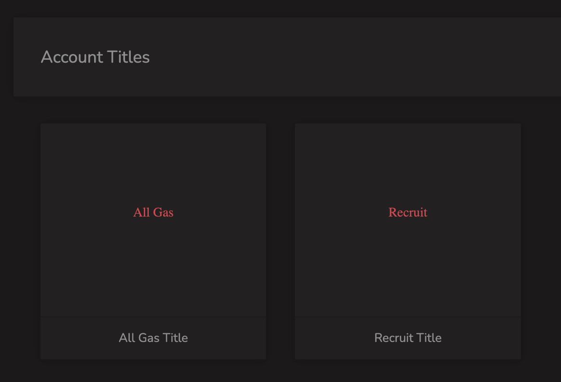
Task: Click the Account Titles header panel
Action: pyautogui.click(x=287, y=57)
